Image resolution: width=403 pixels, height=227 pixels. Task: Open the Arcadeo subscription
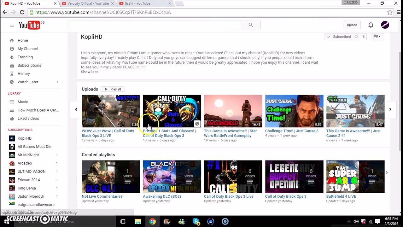25,163
